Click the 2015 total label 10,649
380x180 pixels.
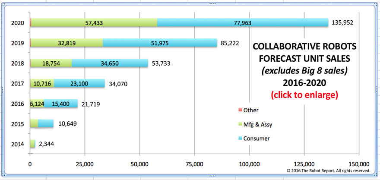(66, 123)
